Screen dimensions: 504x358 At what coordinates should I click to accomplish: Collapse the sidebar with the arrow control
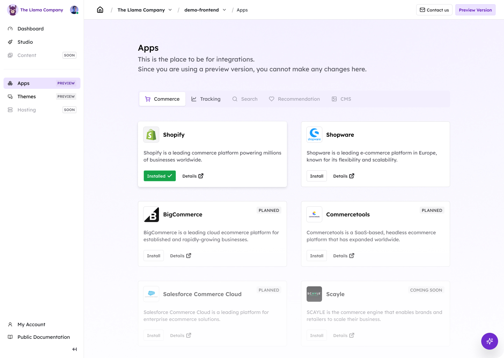[x=75, y=349]
